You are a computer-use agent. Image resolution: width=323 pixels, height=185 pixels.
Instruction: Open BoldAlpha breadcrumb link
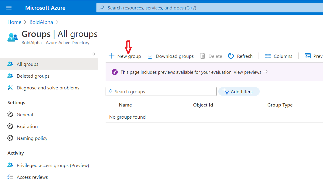[x=41, y=22]
